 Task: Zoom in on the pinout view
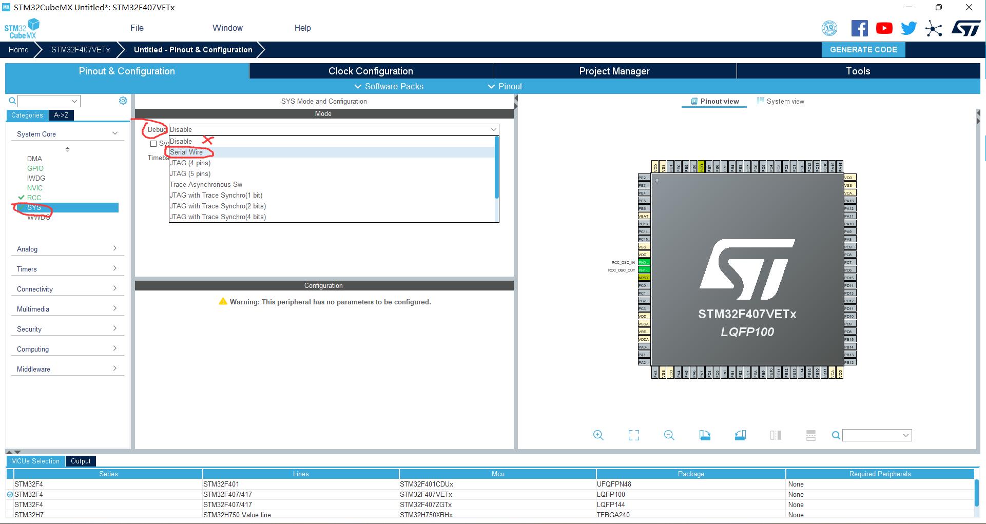pyautogui.click(x=598, y=435)
